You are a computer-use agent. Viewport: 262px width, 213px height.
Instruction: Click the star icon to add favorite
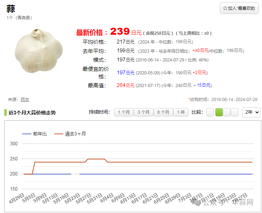coord(225,8)
